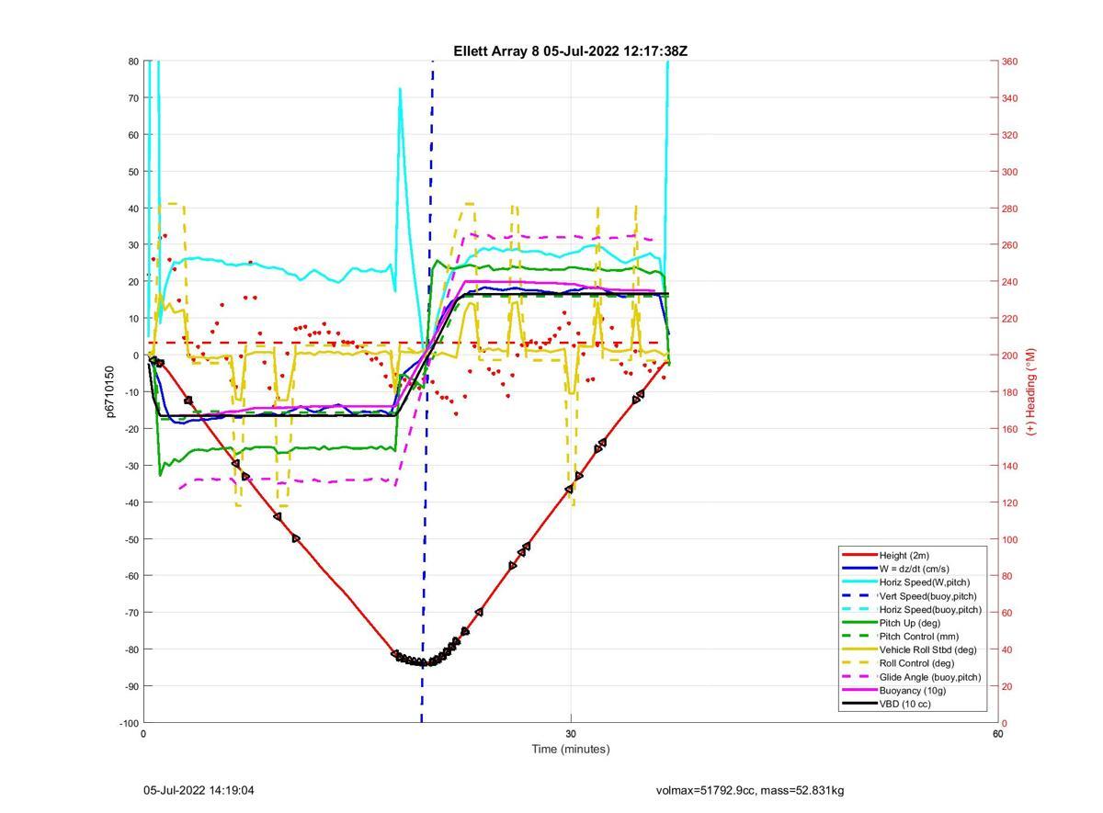Click the 'volmax=51792.9cc, mass=52.831kg' footer text

(x=750, y=790)
